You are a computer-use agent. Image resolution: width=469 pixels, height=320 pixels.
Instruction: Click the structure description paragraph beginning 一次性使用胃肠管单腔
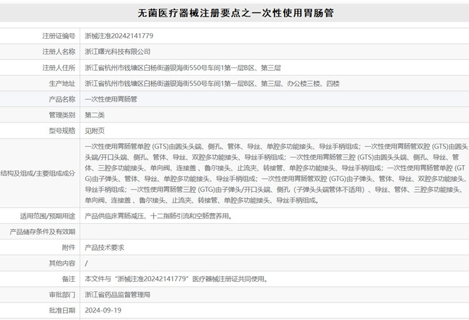(x=276, y=173)
